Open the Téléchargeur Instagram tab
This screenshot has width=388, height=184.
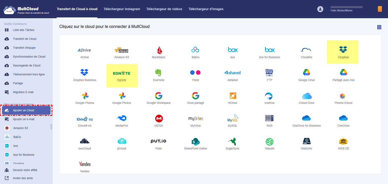coord(122,9)
